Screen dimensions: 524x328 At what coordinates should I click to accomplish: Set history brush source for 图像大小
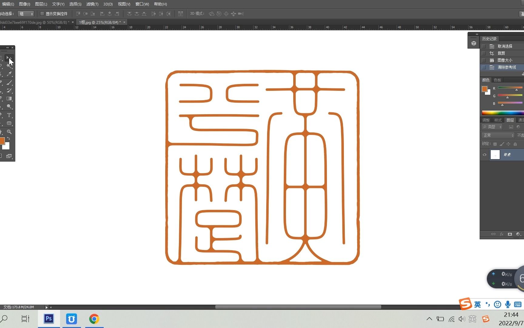pyautogui.click(x=484, y=60)
